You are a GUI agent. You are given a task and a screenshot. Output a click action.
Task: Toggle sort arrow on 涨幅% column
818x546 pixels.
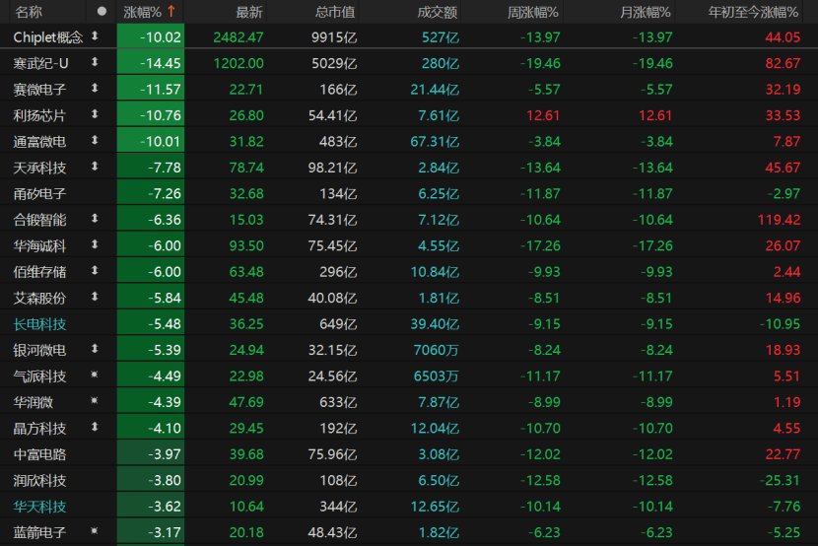172,12
